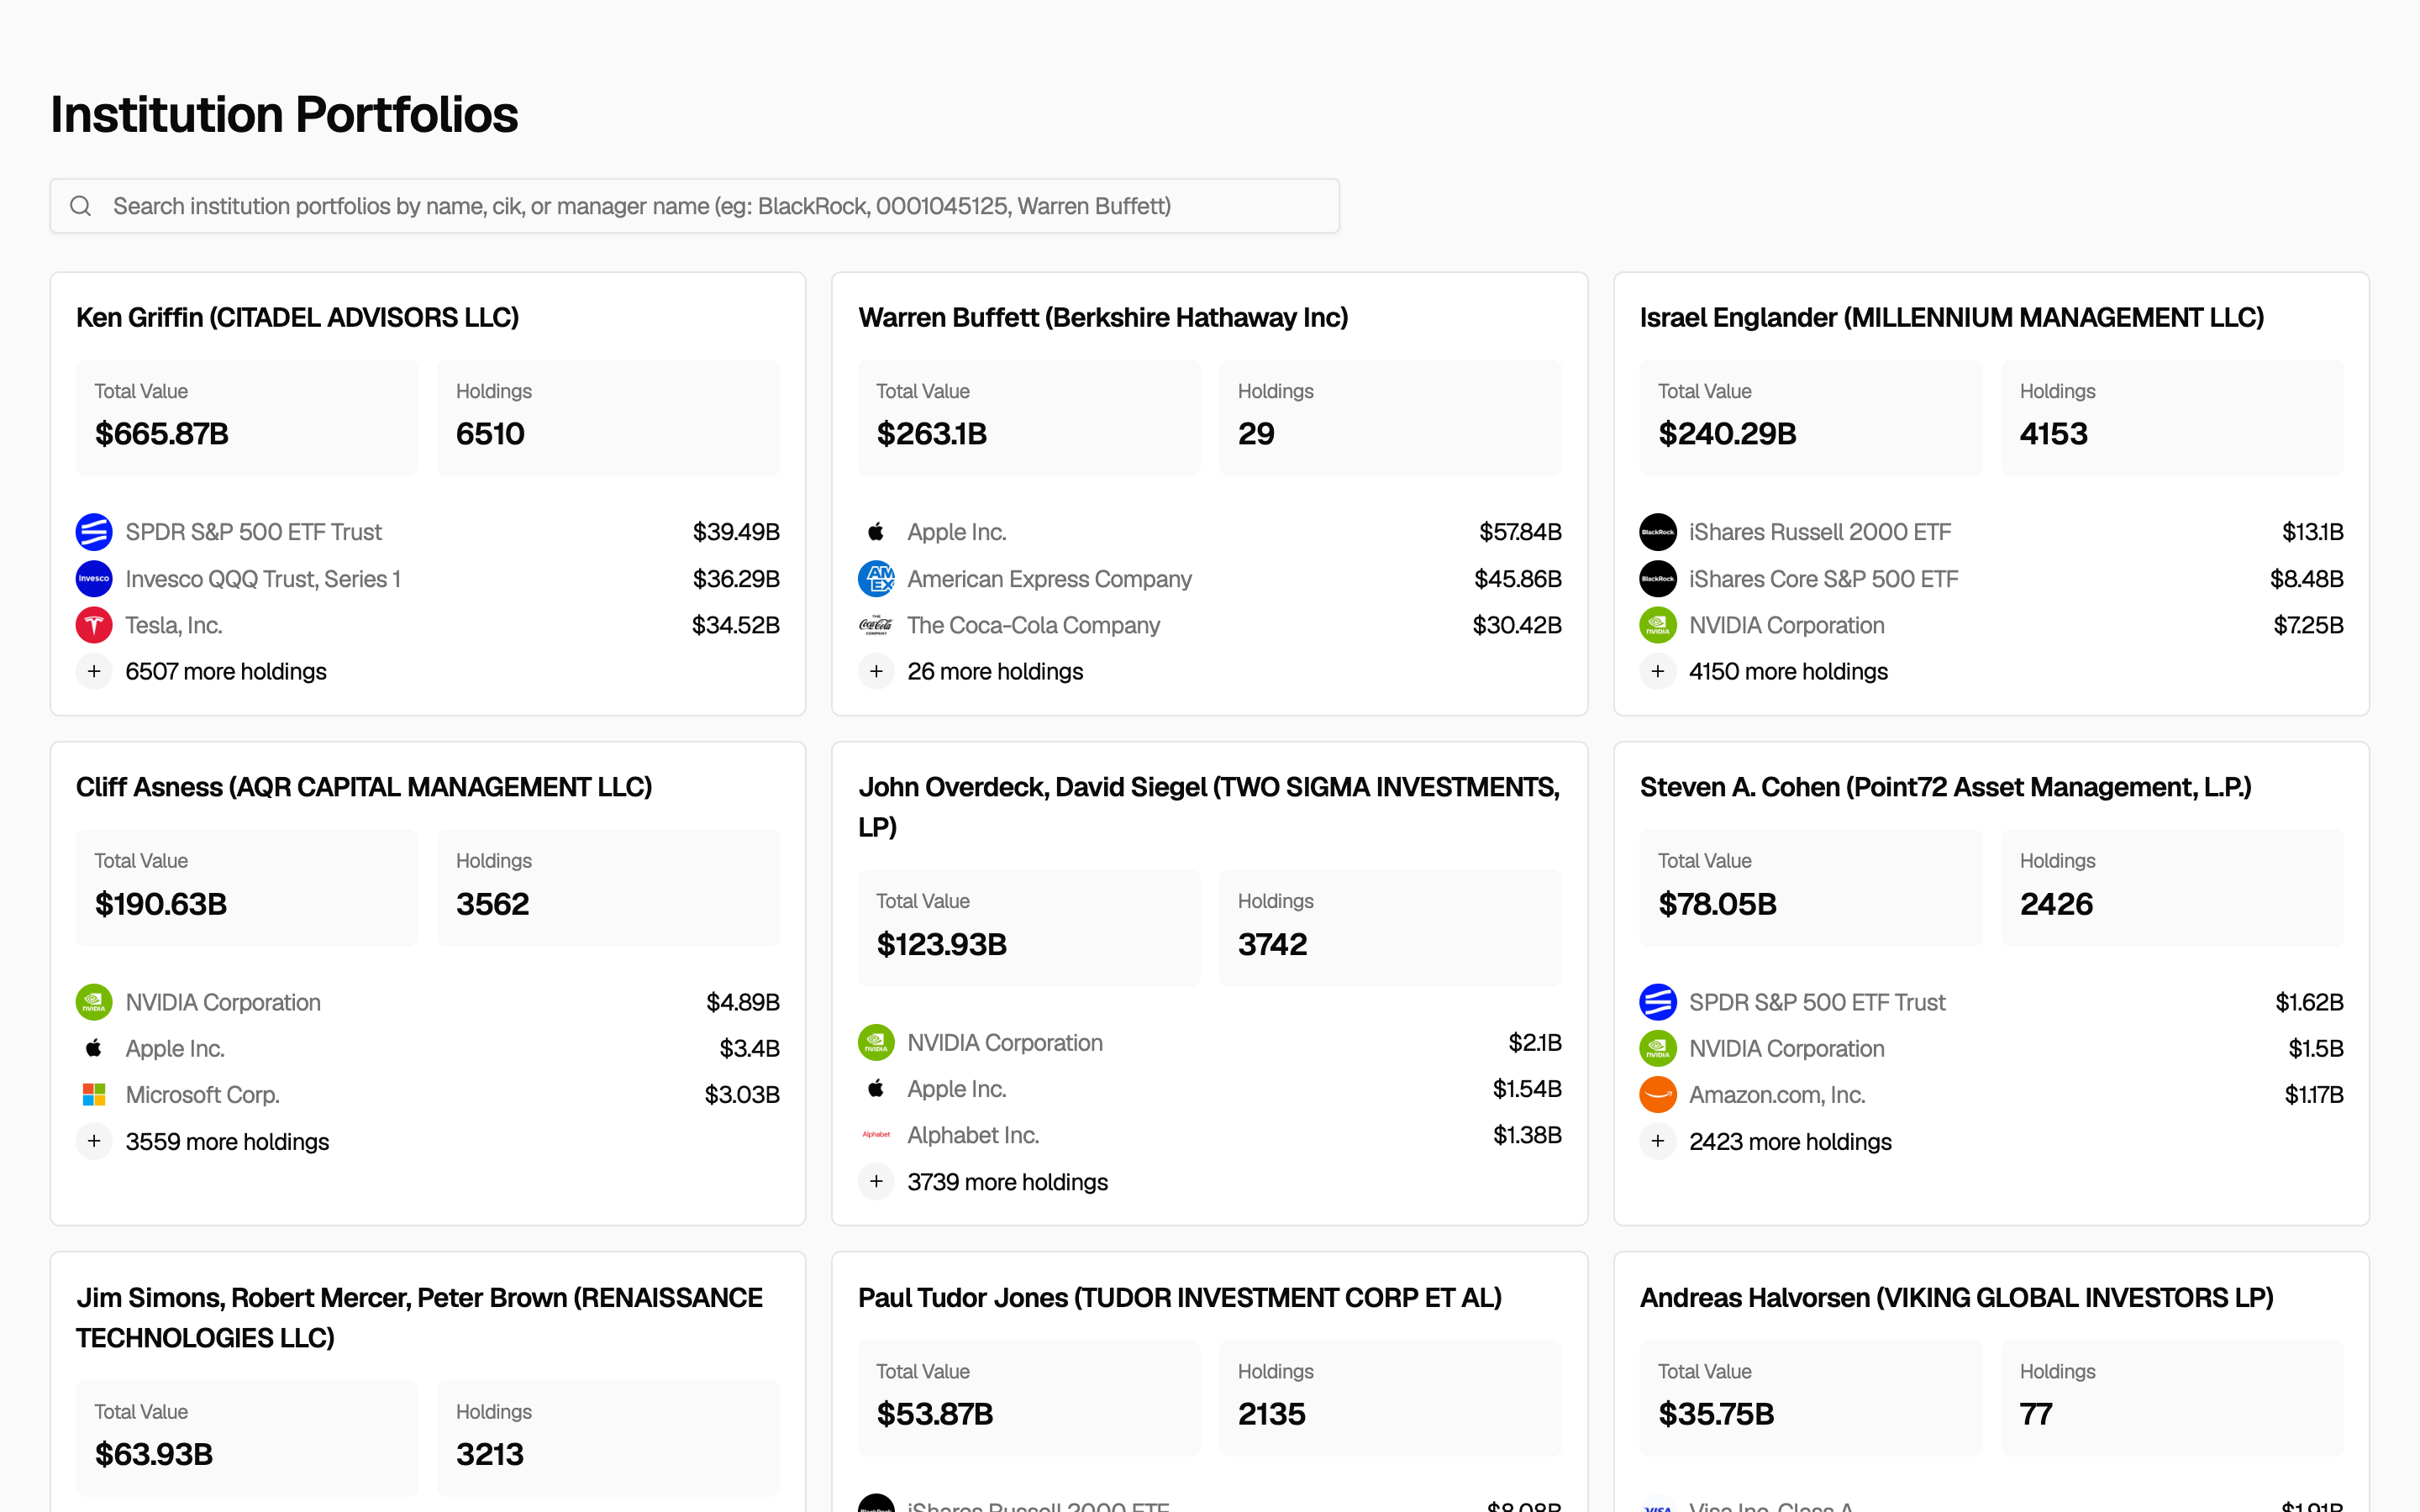Click the $263.1B total value

(x=932, y=434)
